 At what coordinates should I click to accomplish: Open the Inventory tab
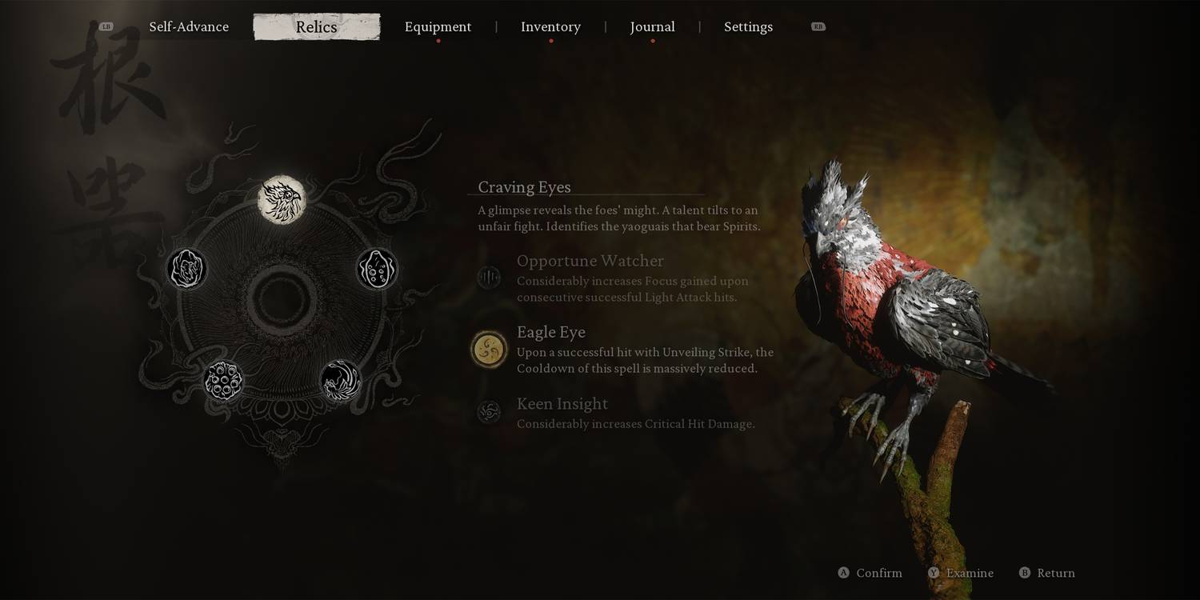pyautogui.click(x=550, y=26)
